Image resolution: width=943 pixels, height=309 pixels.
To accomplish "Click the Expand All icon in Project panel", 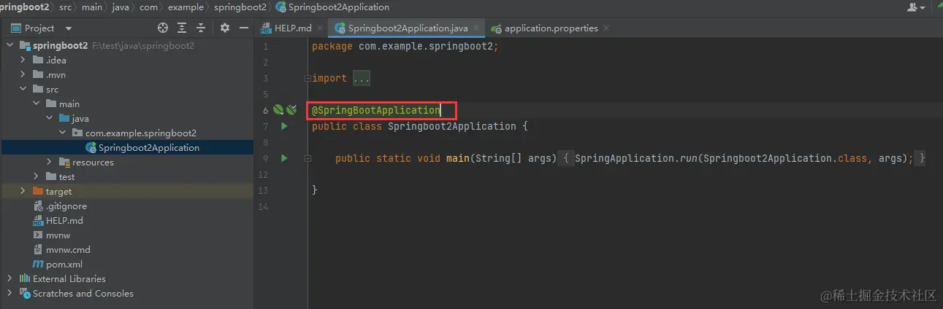I will [183, 28].
